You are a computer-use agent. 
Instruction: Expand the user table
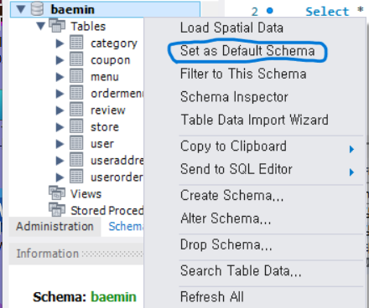[60, 144]
